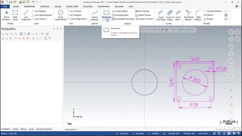This screenshot has width=242, height=136.
Task: Click the 56.40 top dimension text
Action: click(195, 59)
